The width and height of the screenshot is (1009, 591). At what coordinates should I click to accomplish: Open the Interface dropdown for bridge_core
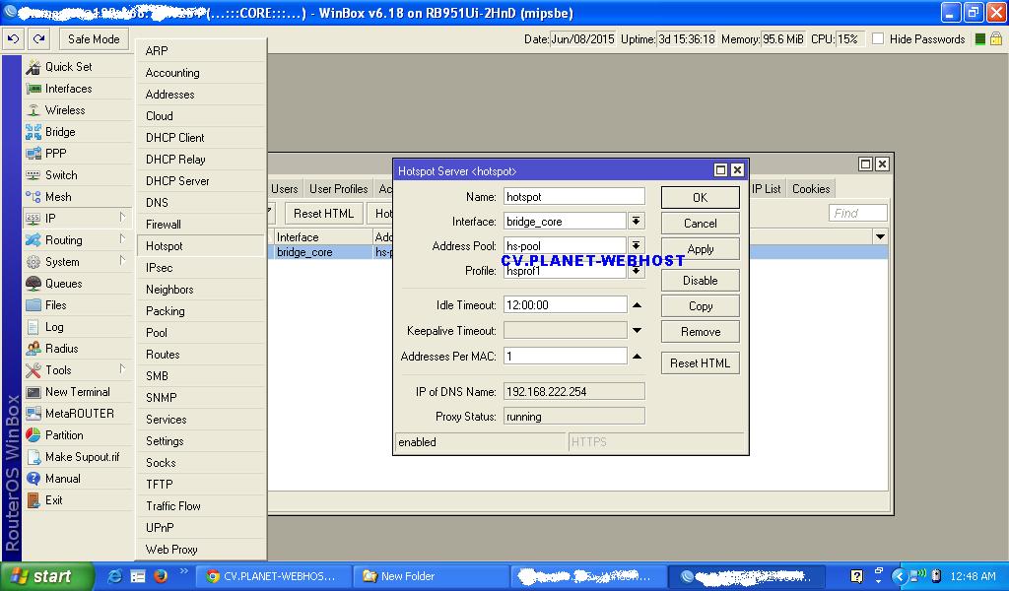[637, 222]
